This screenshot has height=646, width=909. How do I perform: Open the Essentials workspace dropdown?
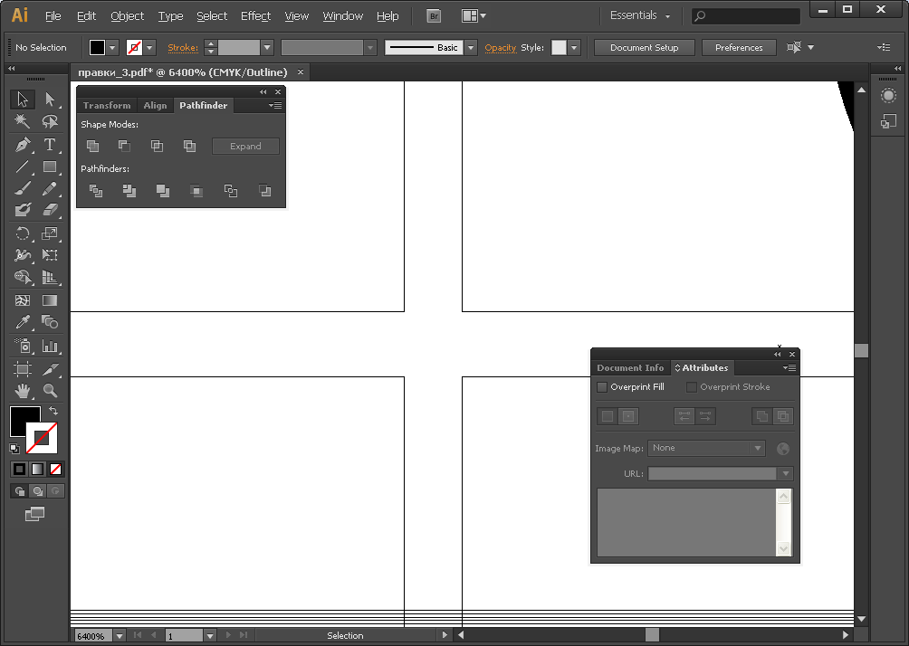(x=640, y=16)
